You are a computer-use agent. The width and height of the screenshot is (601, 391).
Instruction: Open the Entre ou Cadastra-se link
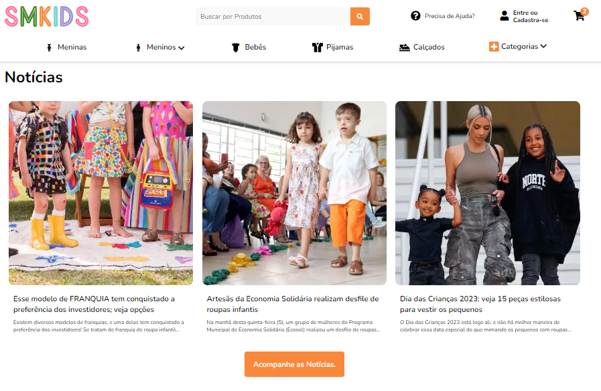[x=531, y=16]
